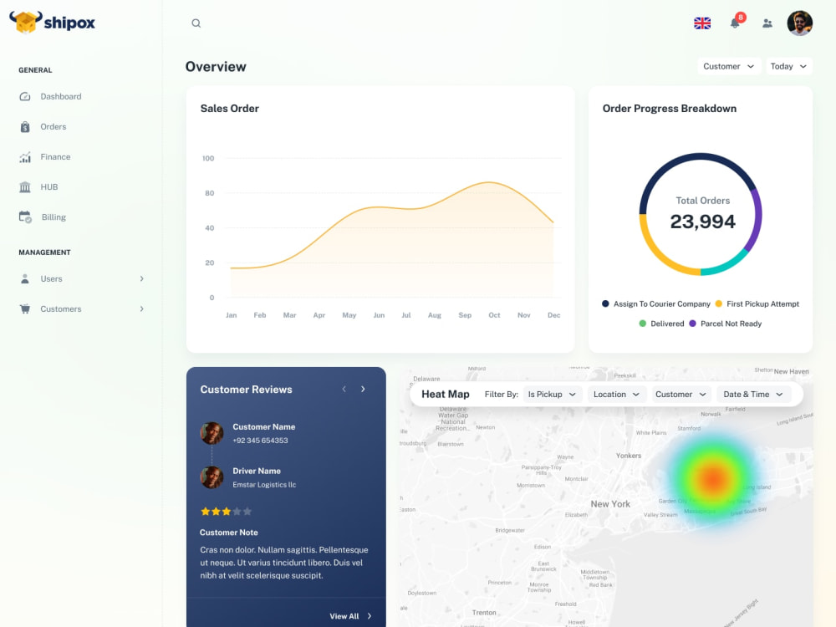Click the Finance chart icon

point(25,157)
